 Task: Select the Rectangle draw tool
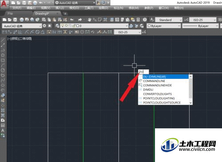(3, 60)
